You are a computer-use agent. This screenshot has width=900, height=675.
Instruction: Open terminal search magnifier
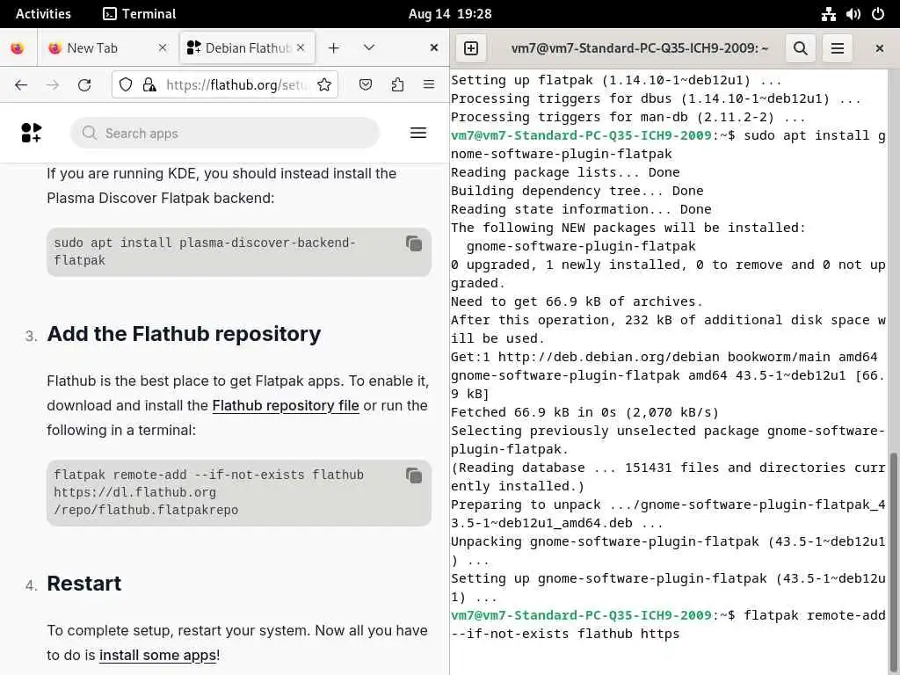800,48
